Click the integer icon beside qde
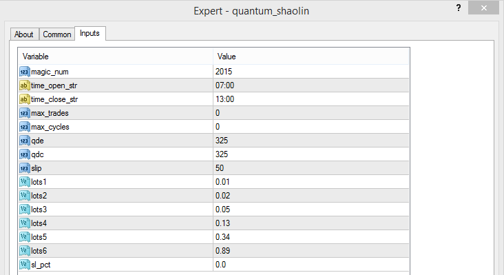The image size is (504, 275). (x=25, y=141)
